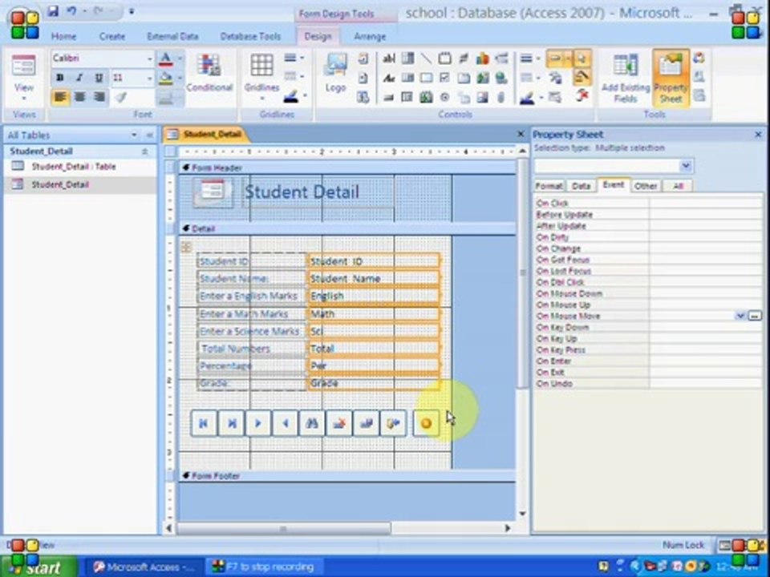Viewport: 770px width, 577px height.
Task: Open the Create ribbon tab
Action: 112,36
